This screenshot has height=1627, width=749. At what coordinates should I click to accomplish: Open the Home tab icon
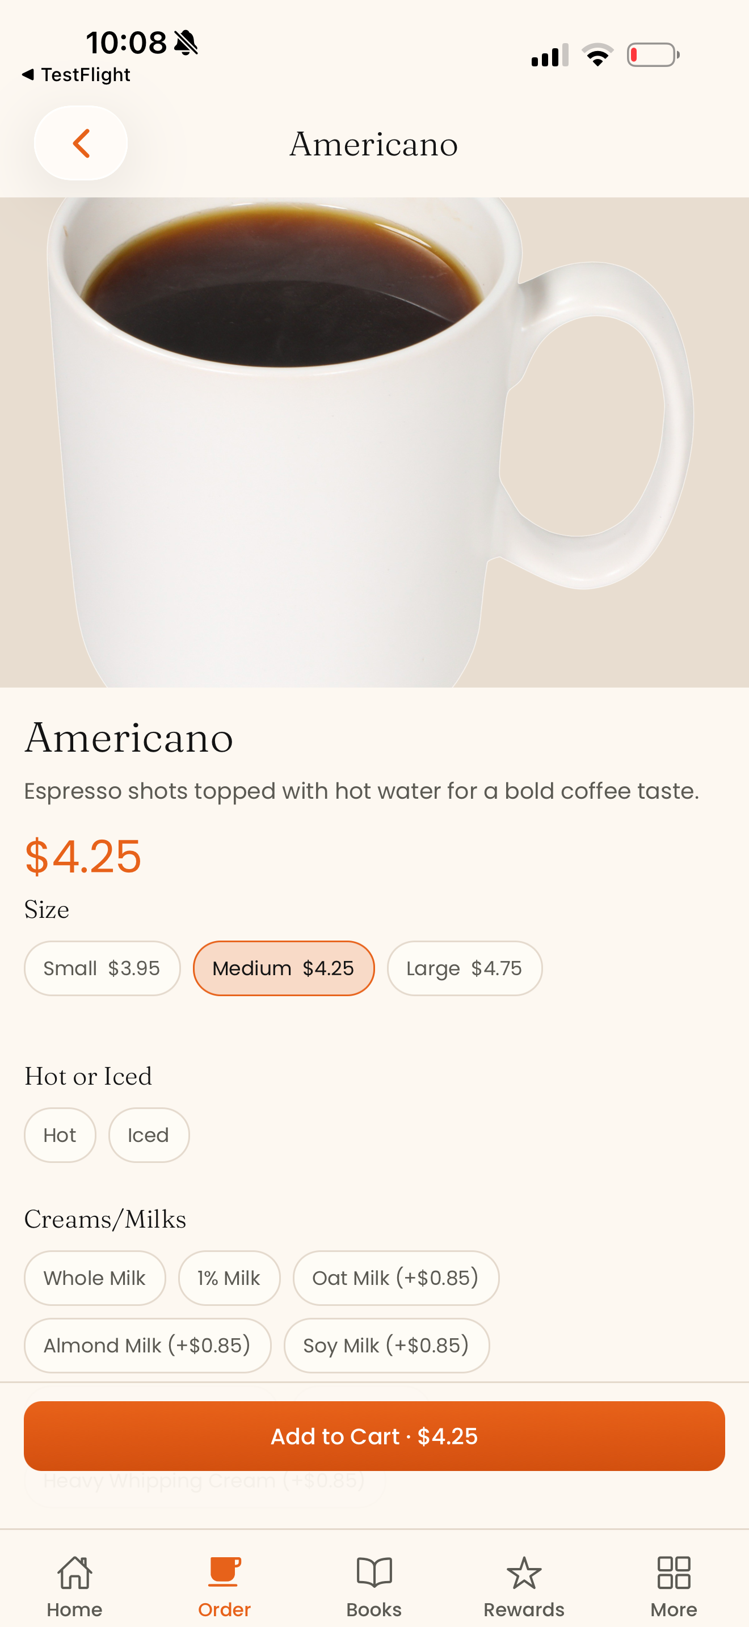pos(74,1572)
